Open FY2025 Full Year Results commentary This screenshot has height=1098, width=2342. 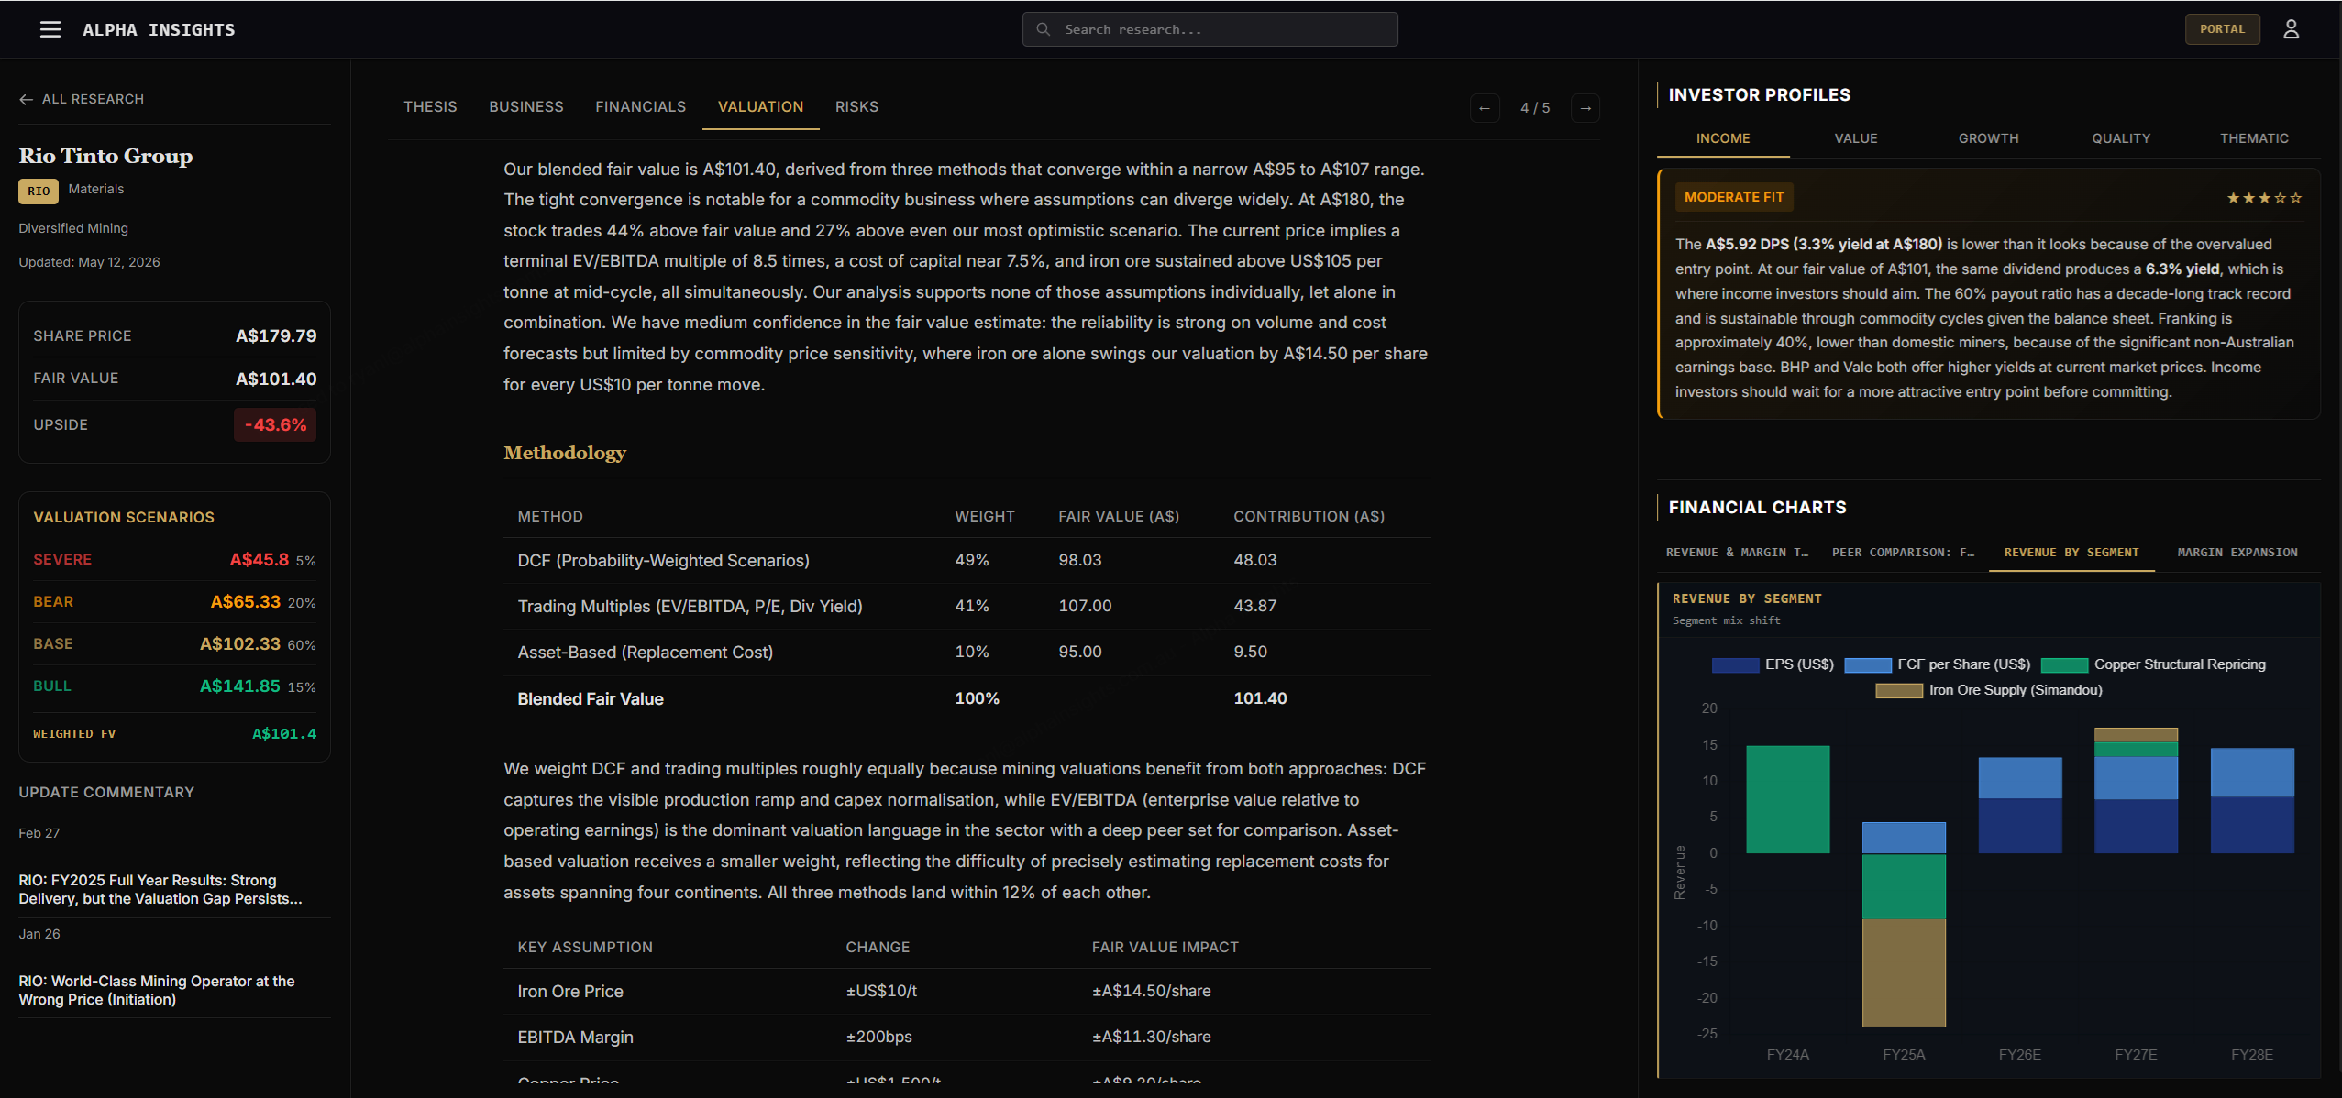tap(160, 889)
